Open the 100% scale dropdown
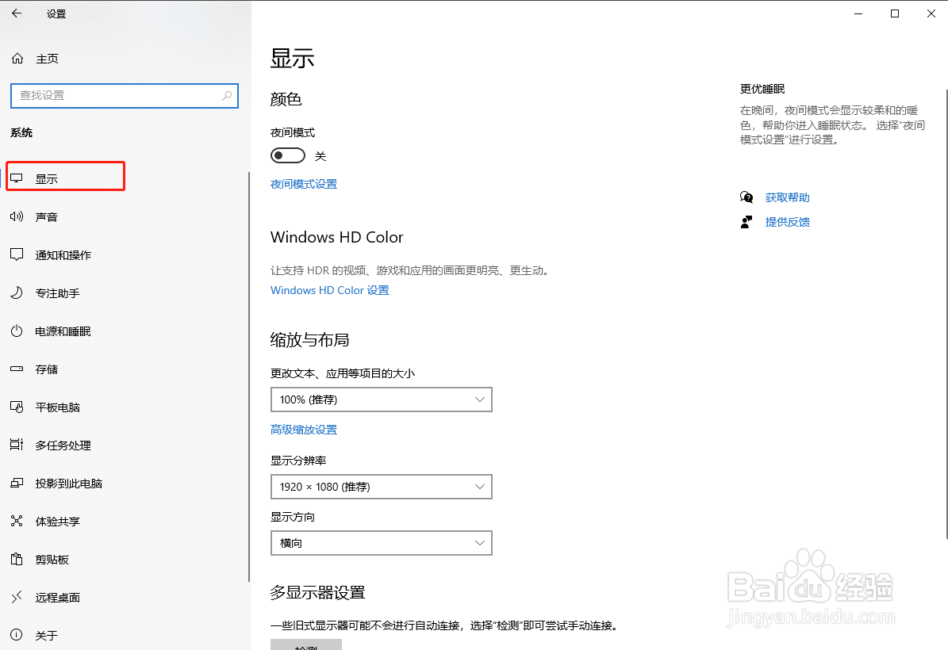948x650 pixels. coord(381,400)
